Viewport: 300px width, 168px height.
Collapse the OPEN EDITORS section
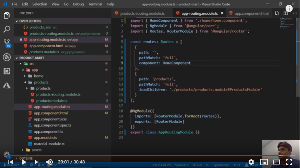pos(30,21)
